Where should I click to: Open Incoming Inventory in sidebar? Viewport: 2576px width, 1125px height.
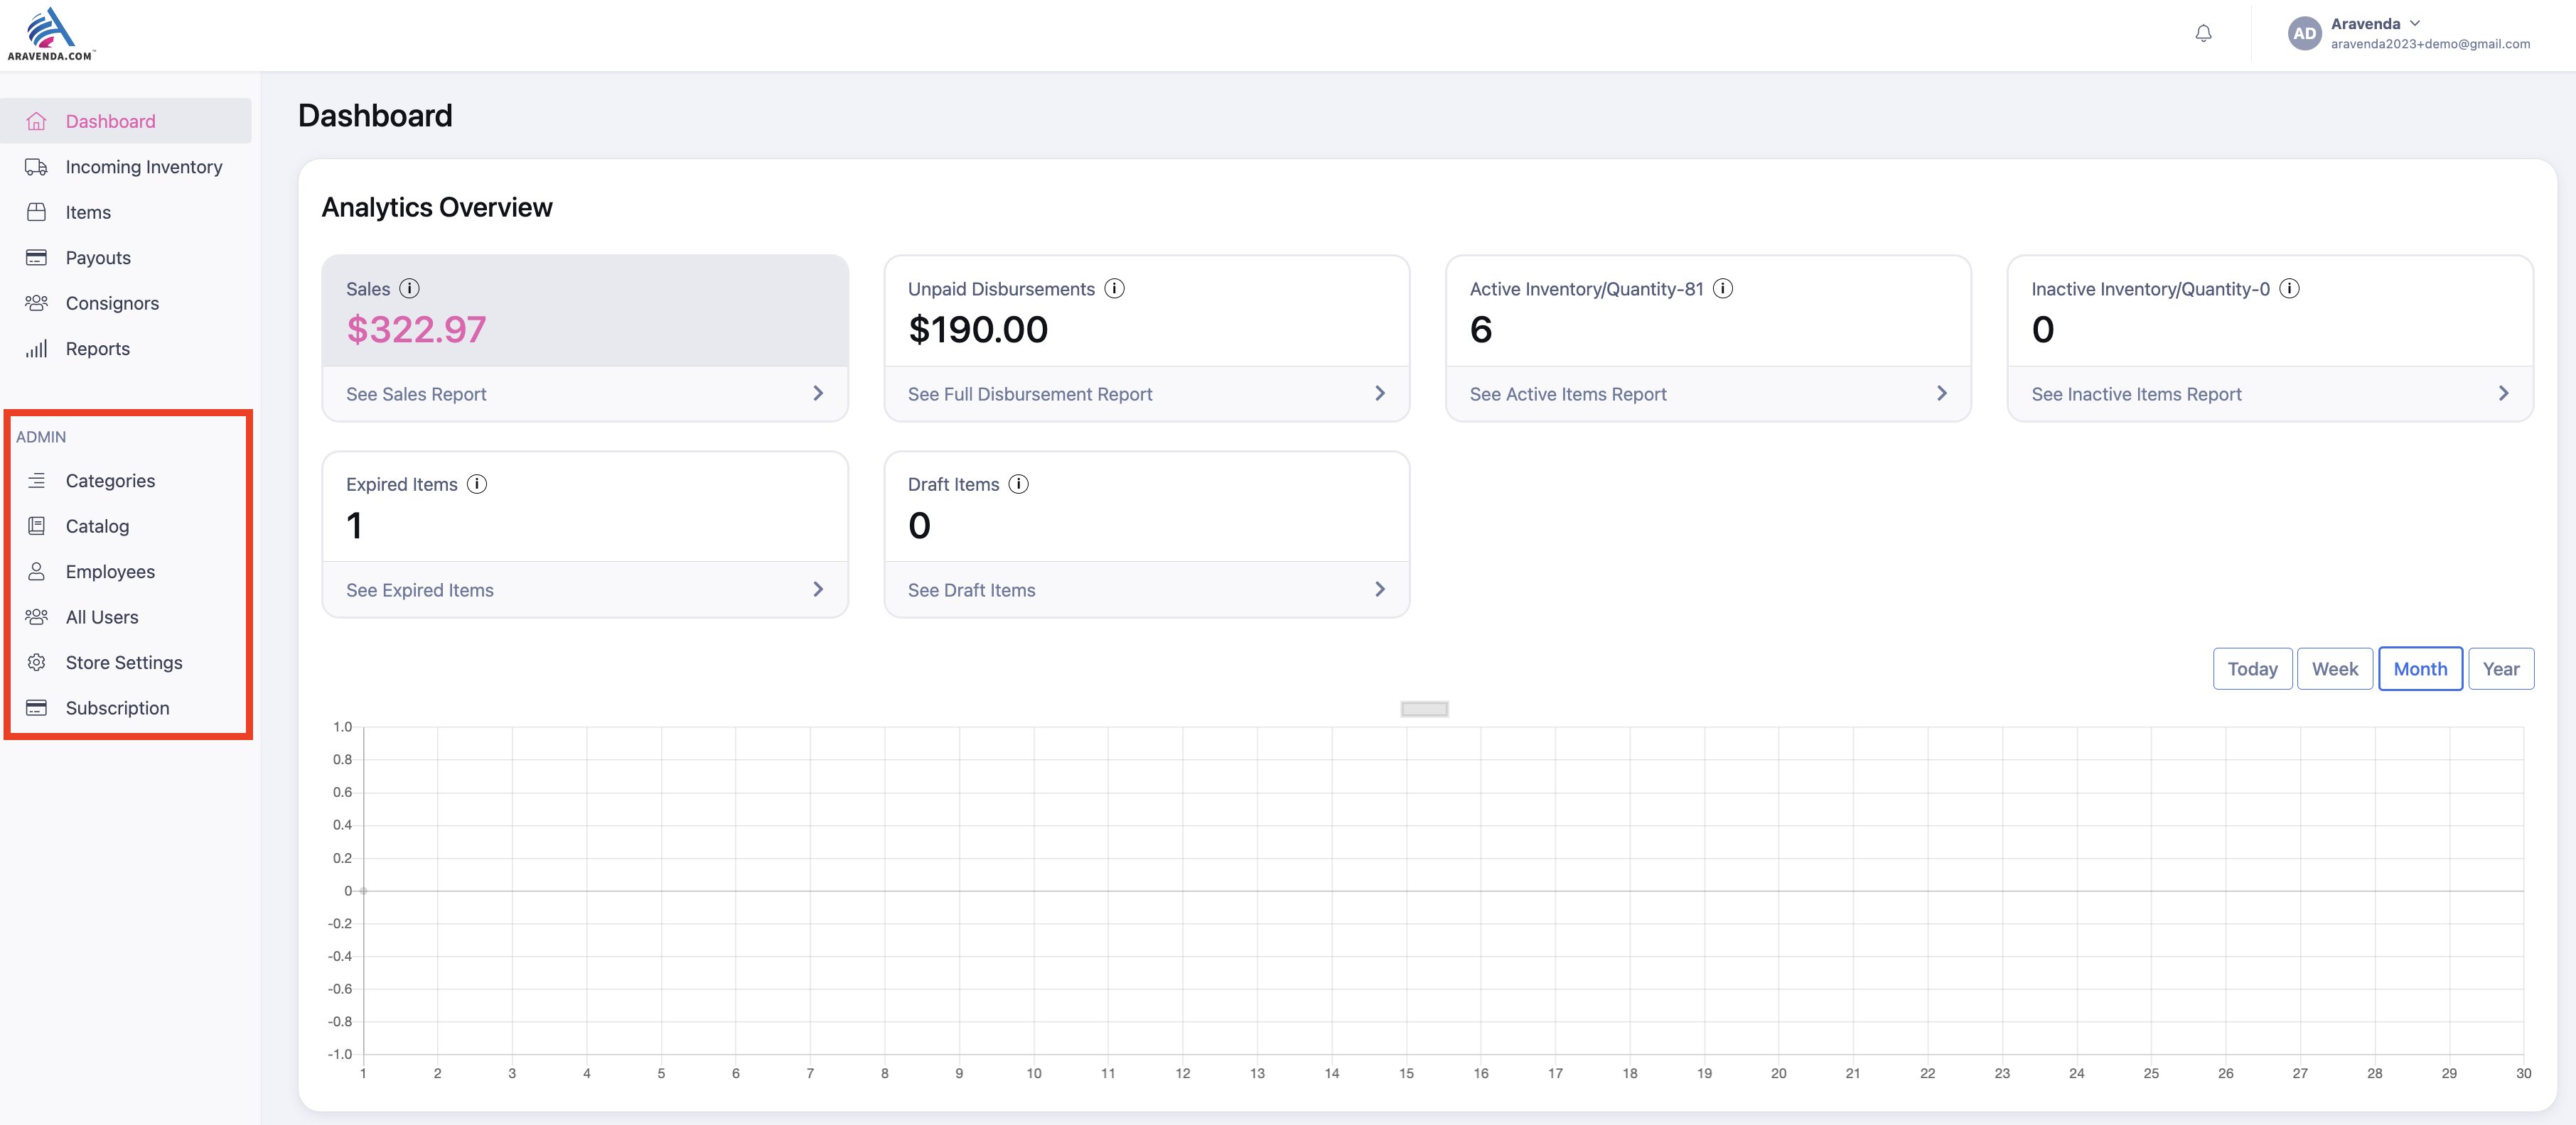[143, 167]
